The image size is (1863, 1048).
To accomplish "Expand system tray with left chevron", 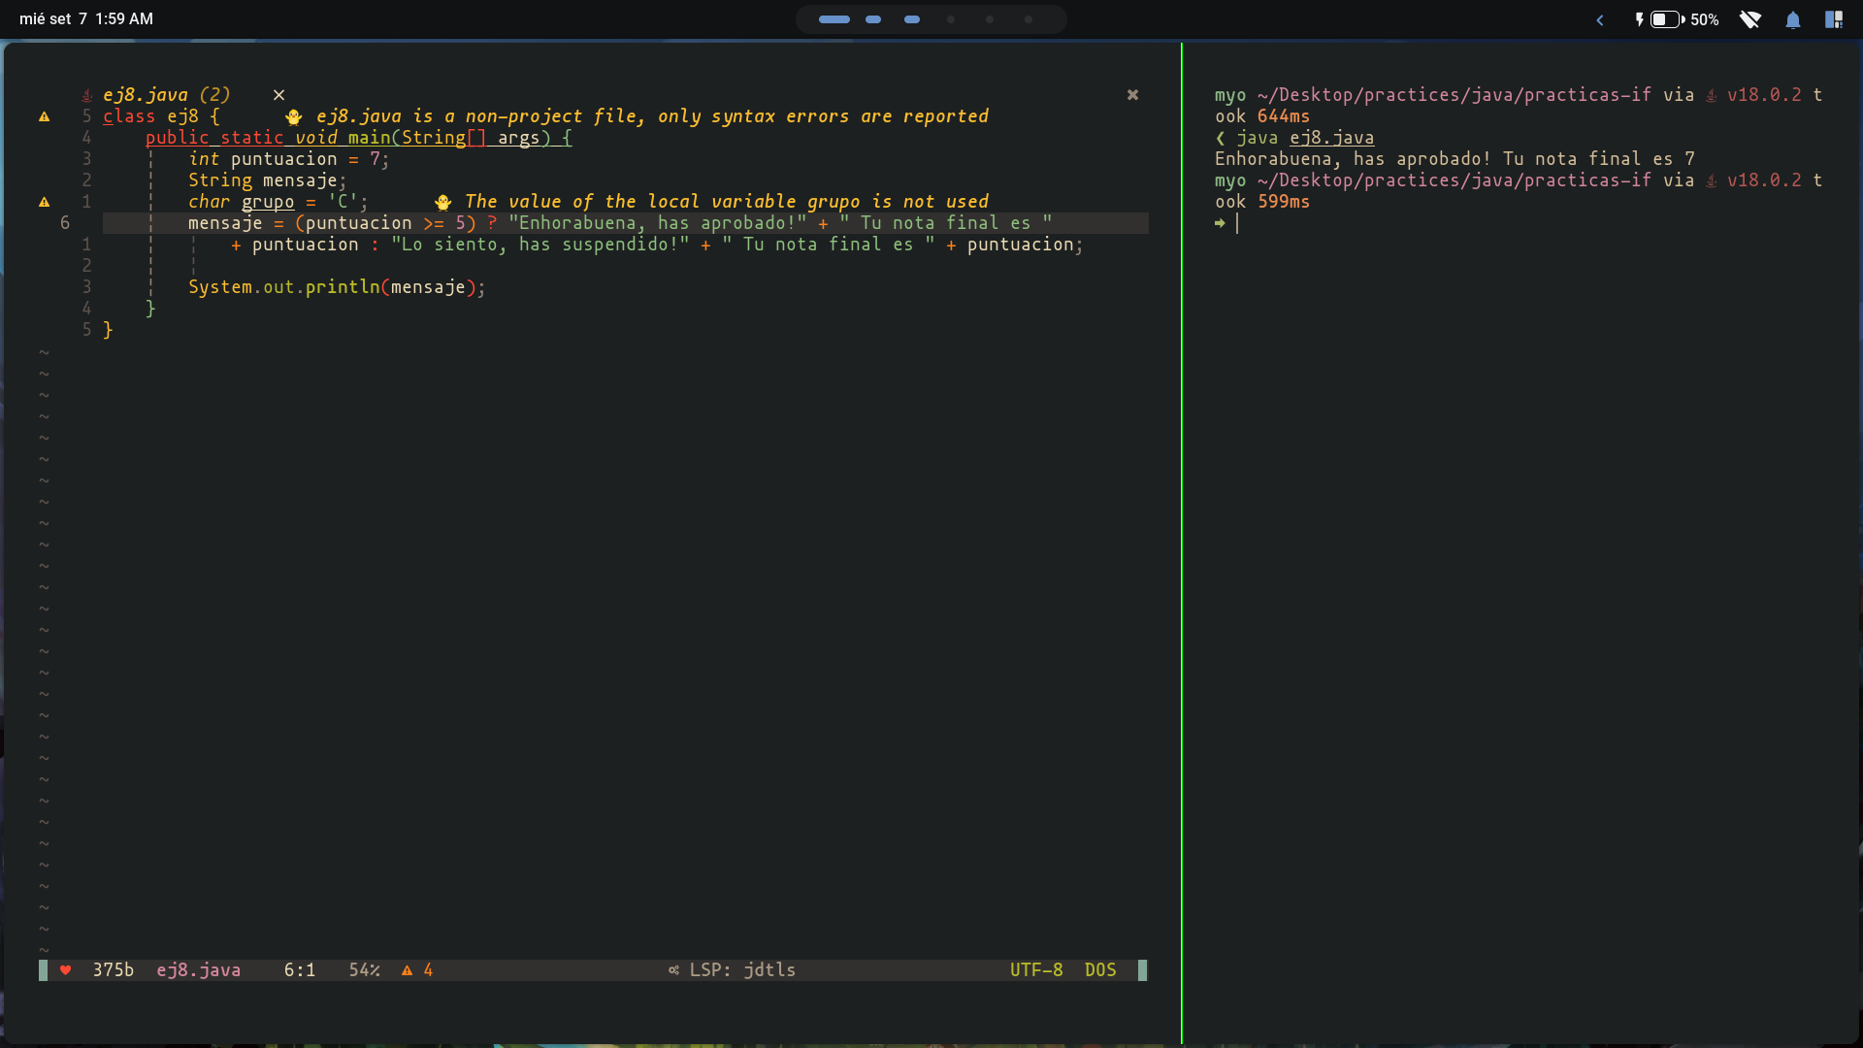I will (1600, 19).
